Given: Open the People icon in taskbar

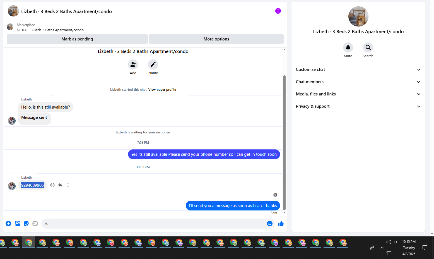Looking at the screenshot, I should [x=372, y=248].
